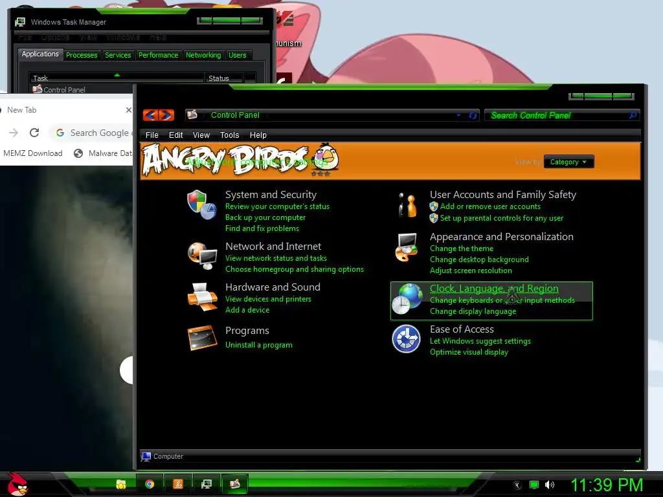Viewport: 663px width, 497px height.
Task: Open the View by Category dropdown
Action: pos(568,162)
